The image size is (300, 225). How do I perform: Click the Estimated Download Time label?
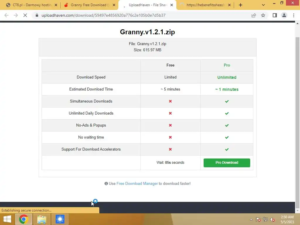pos(91,89)
